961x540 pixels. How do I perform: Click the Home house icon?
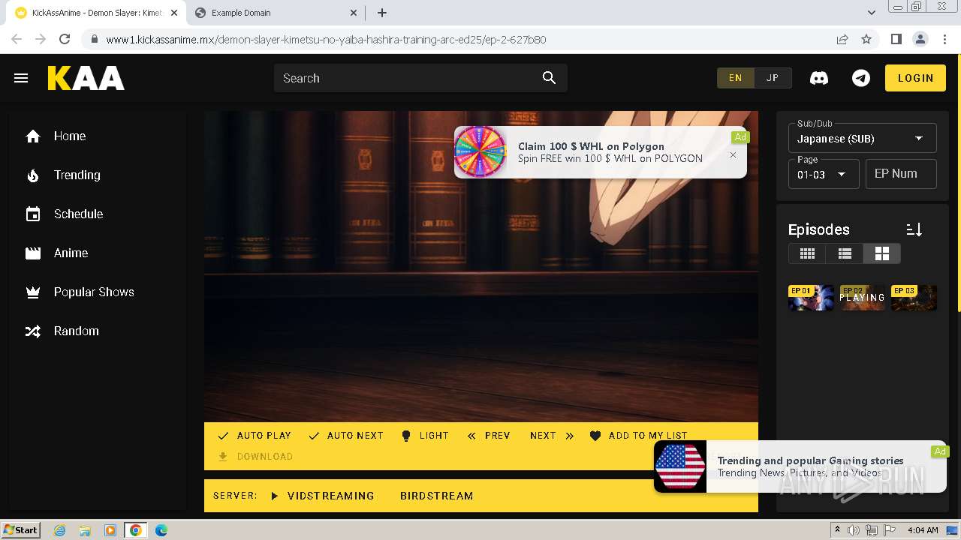pyautogui.click(x=33, y=136)
